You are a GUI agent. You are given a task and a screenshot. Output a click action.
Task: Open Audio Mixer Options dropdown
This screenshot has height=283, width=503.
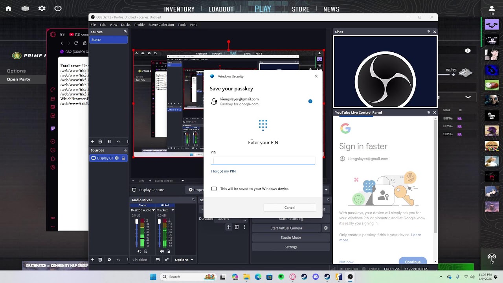(184, 260)
